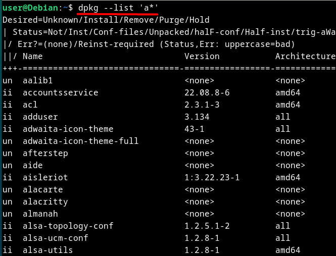Click the afterstep package entry

[x=45, y=153]
